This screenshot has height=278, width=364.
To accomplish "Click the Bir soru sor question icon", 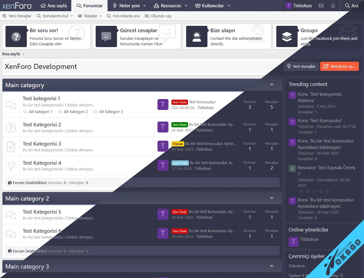I will 16,36.
